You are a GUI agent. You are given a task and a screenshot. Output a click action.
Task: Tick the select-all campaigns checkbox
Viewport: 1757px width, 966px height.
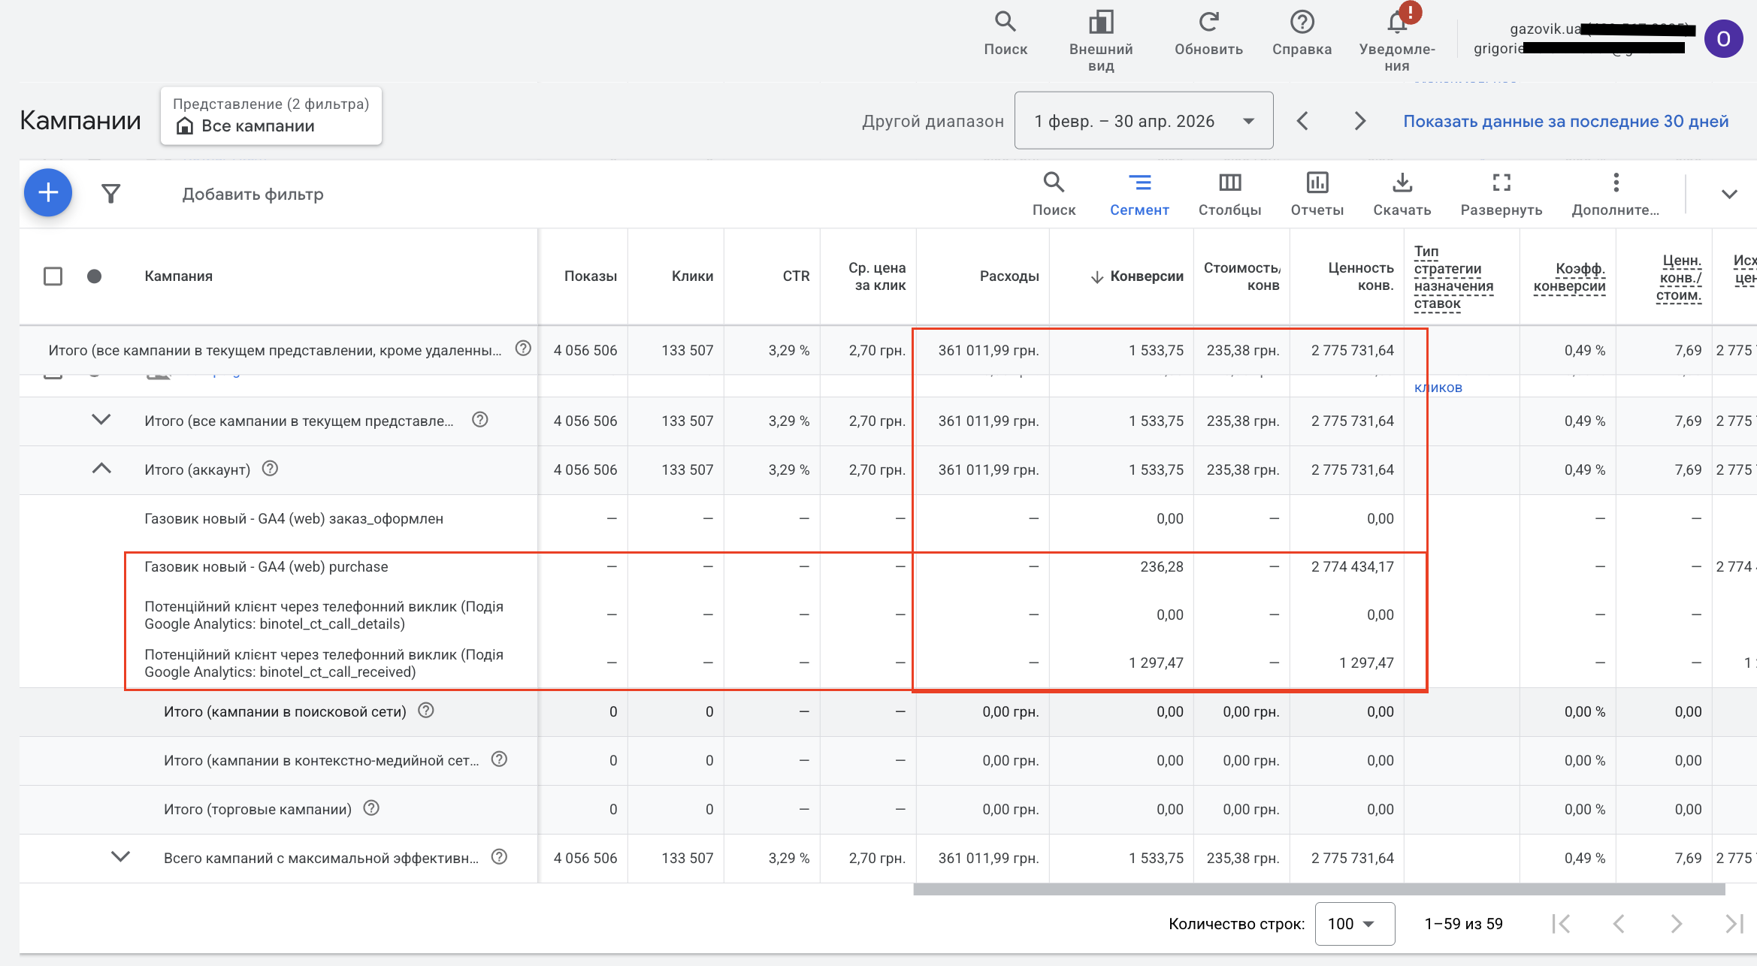[x=53, y=276]
